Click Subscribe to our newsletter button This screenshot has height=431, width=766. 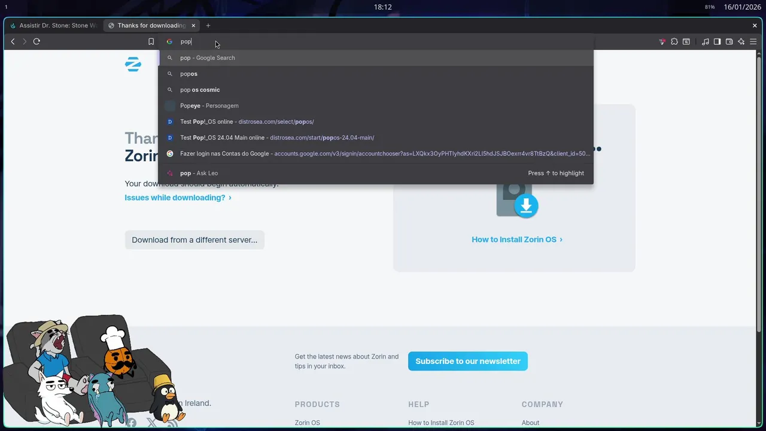(468, 361)
